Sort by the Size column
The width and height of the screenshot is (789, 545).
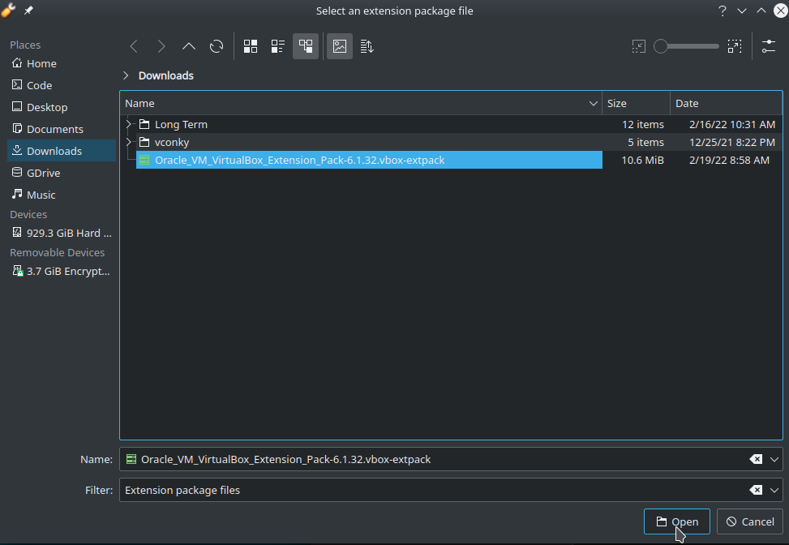636,103
